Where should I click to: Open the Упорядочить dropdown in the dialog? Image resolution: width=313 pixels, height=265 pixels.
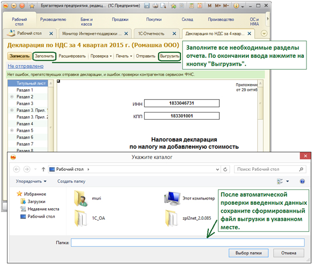[x=31, y=181]
